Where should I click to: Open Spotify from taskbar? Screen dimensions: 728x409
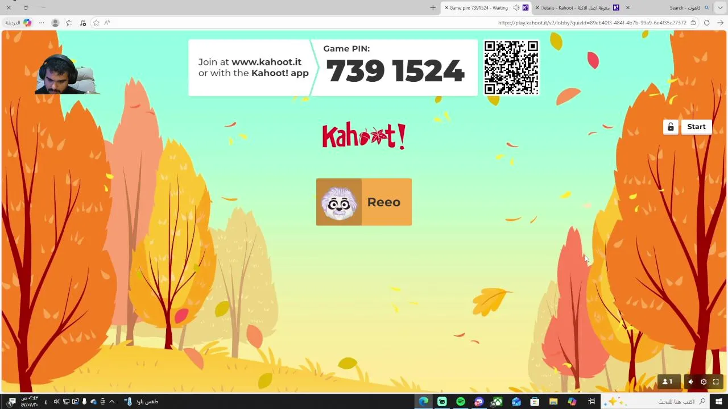[461, 402]
